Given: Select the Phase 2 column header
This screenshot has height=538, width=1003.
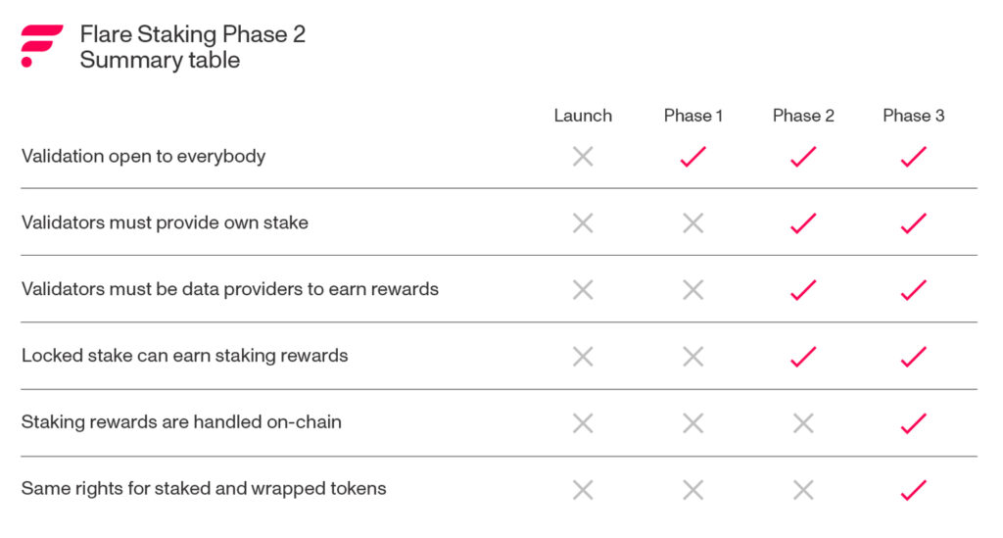Looking at the screenshot, I should [x=803, y=116].
